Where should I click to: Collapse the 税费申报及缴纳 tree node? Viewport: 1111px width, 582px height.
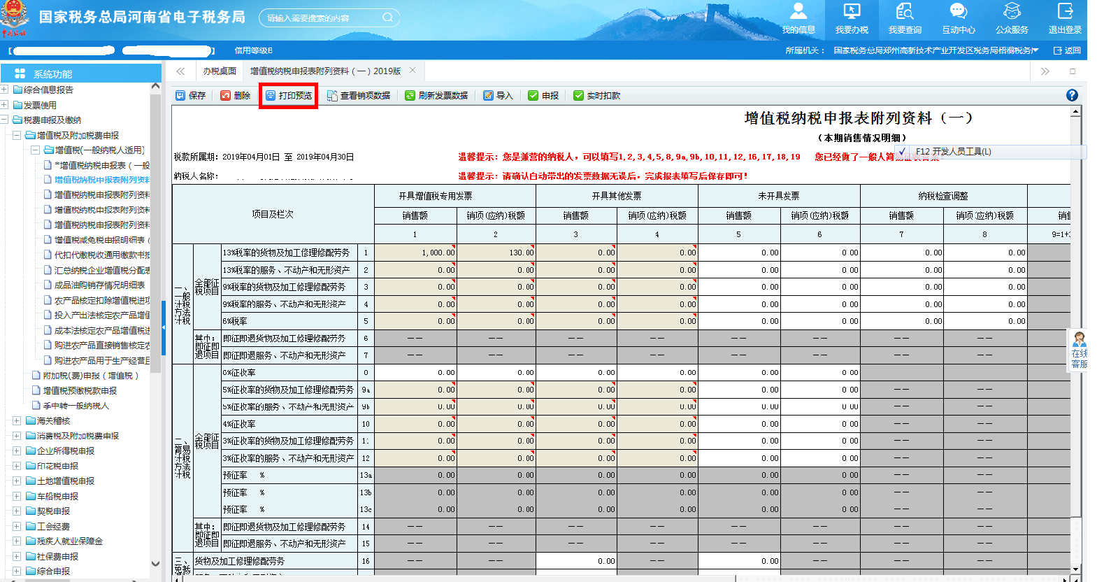pos(5,120)
